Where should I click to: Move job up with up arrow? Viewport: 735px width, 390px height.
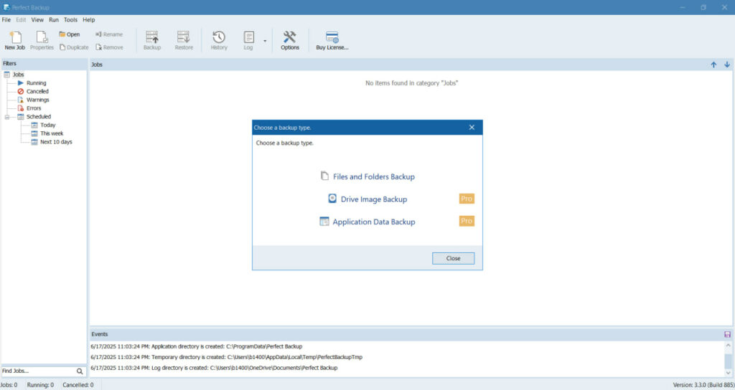pos(713,65)
